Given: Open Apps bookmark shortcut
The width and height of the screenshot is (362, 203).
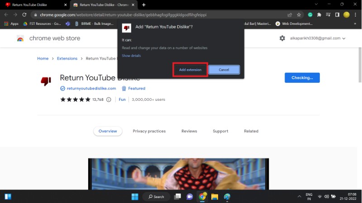Looking at the screenshot, I should 11,24.
